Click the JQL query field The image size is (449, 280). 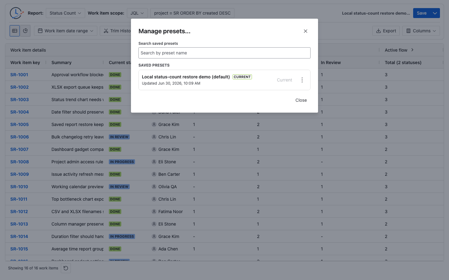point(192,13)
